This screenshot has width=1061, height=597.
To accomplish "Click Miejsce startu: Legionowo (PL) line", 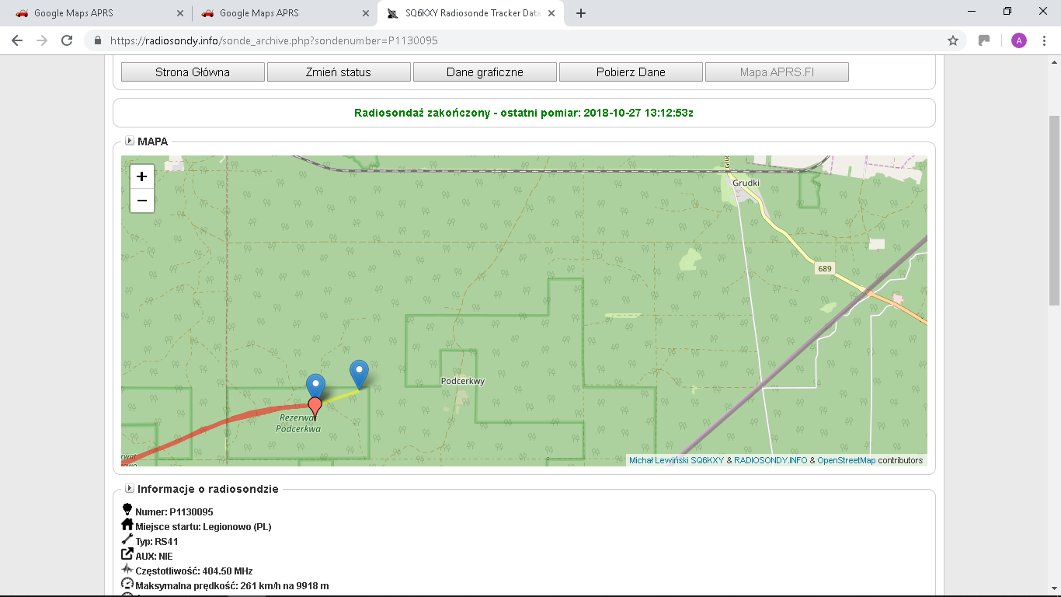I will (x=203, y=527).
